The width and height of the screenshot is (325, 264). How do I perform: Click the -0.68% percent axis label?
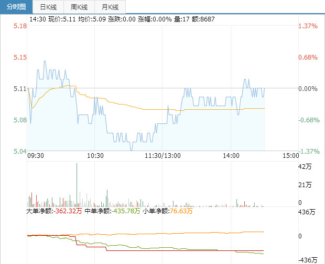click(x=309, y=120)
